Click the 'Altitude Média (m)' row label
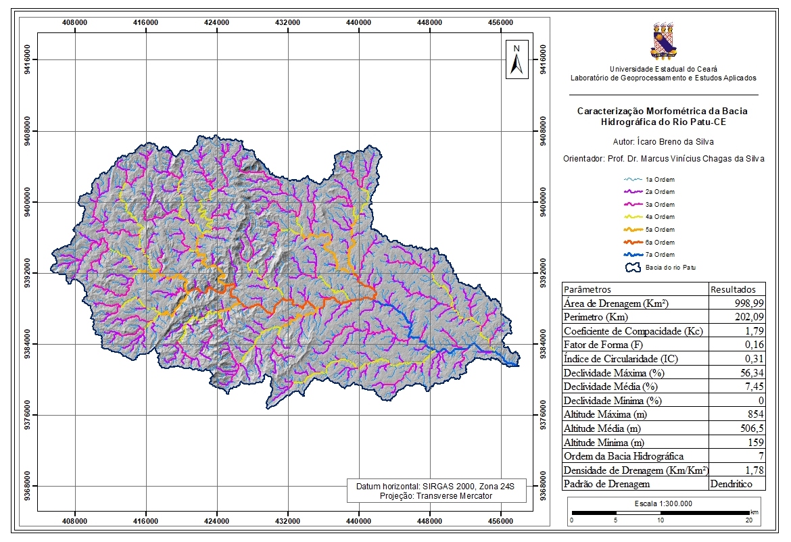Screen dimensions: 791x542 (602, 428)
